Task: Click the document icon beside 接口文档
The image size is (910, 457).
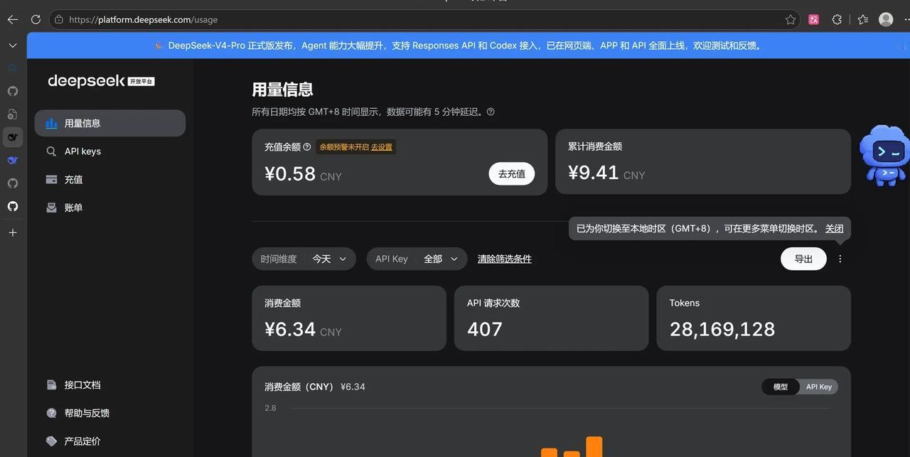Action: click(x=51, y=385)
